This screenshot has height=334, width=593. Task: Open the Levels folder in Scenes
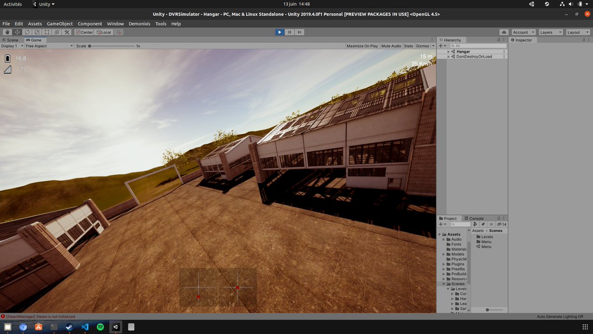484,237
